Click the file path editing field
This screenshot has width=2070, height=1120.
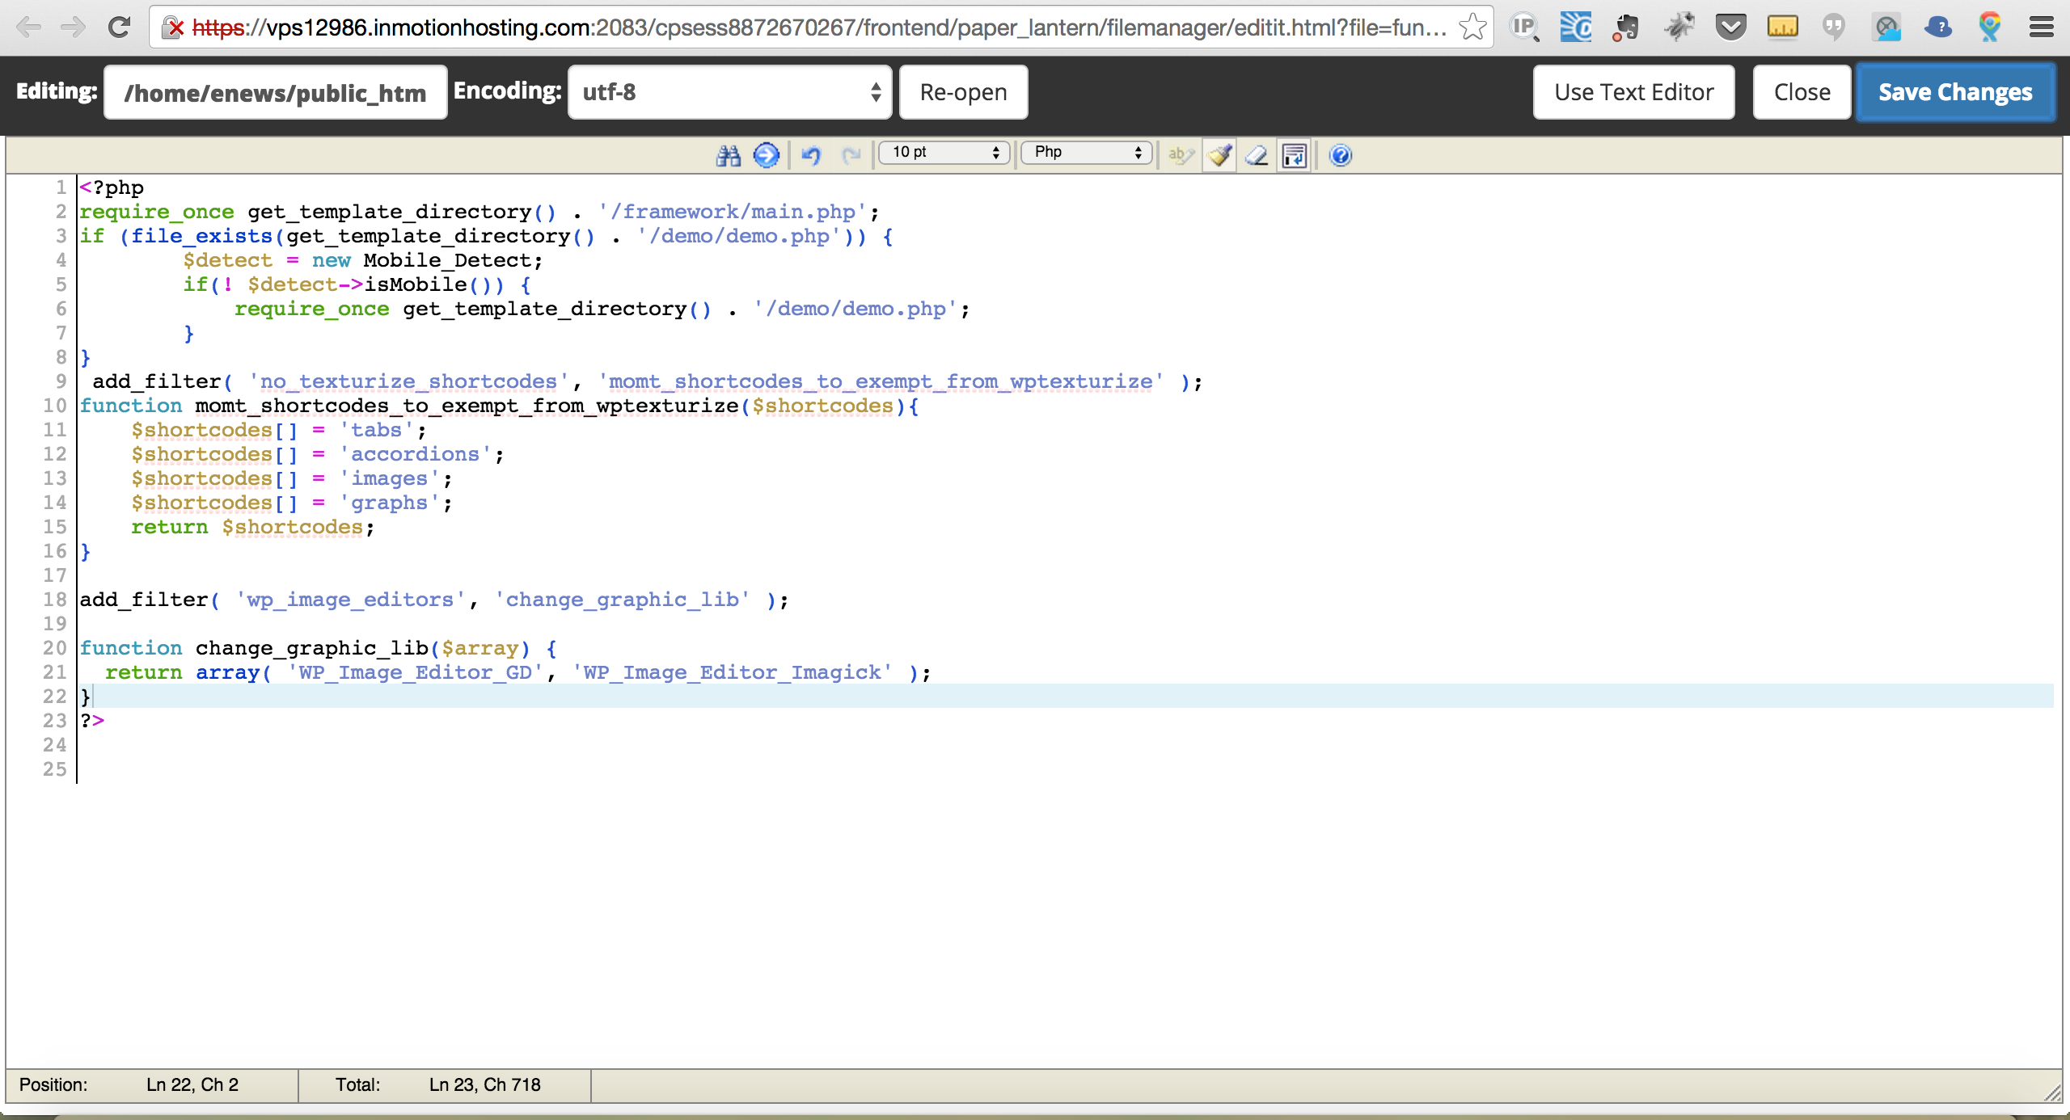pyautogui.click(x=275, y=92)
